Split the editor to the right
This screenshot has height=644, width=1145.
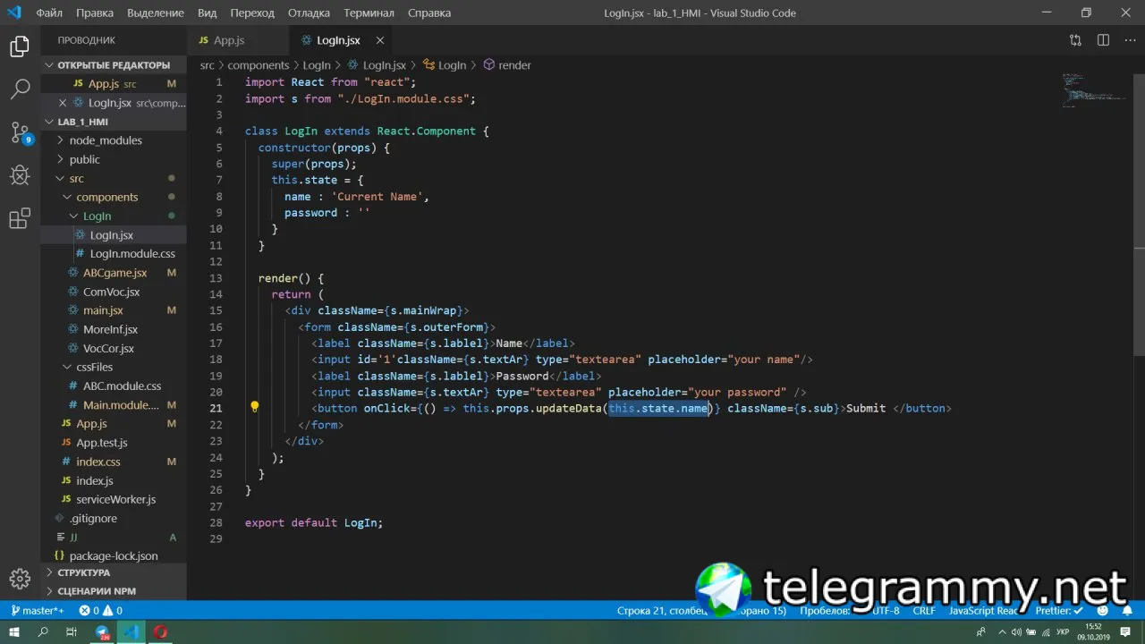1103,40
